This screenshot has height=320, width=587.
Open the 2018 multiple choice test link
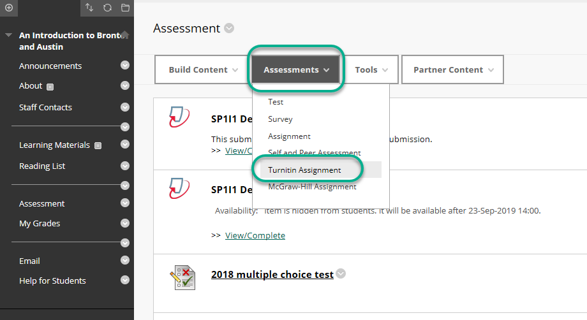[x=272, y=274]
